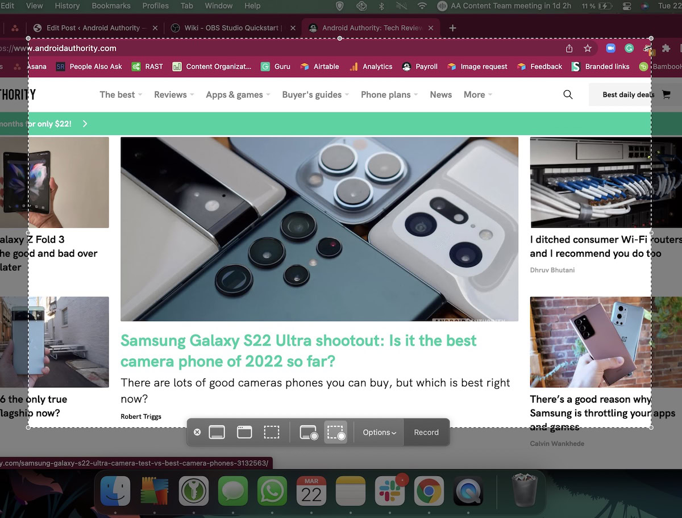Open the Window menu
Screen dimensions: 682x518
coord(218,6)
